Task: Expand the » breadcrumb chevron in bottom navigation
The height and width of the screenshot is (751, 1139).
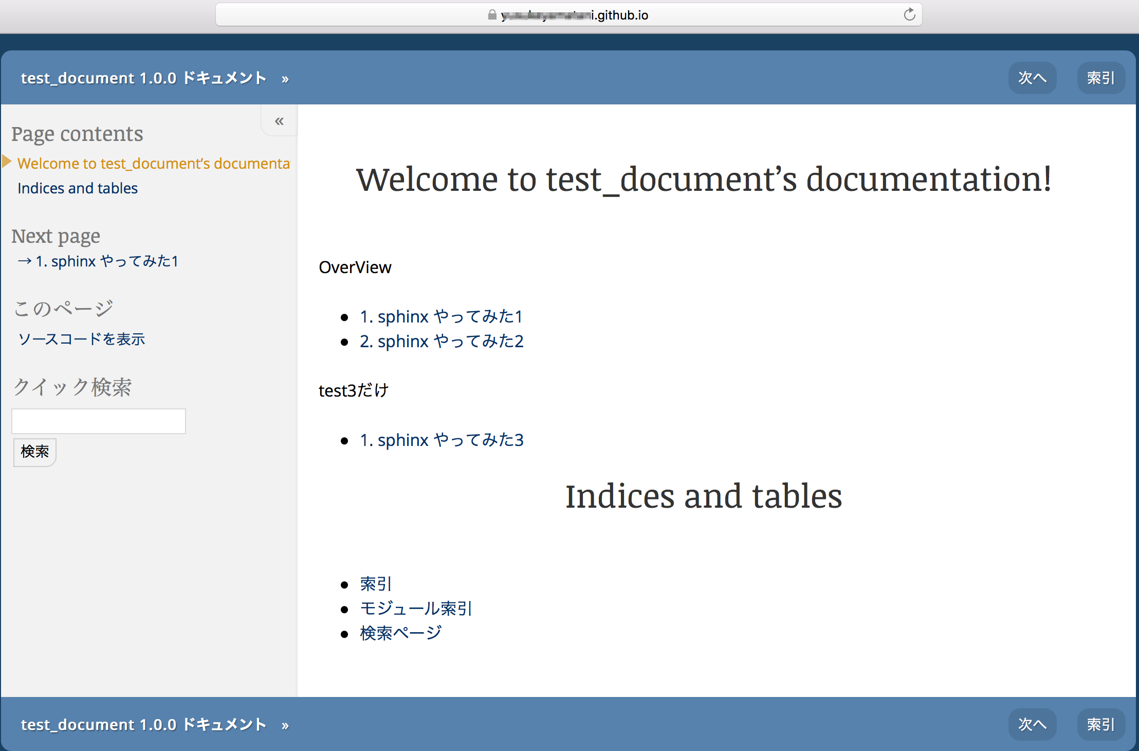Action: pyautogui.click(x=284, y=724)
